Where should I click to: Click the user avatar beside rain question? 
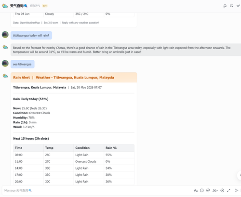coord(5,35)
